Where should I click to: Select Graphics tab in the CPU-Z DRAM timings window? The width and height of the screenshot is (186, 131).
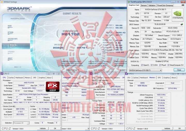(166, 78)
